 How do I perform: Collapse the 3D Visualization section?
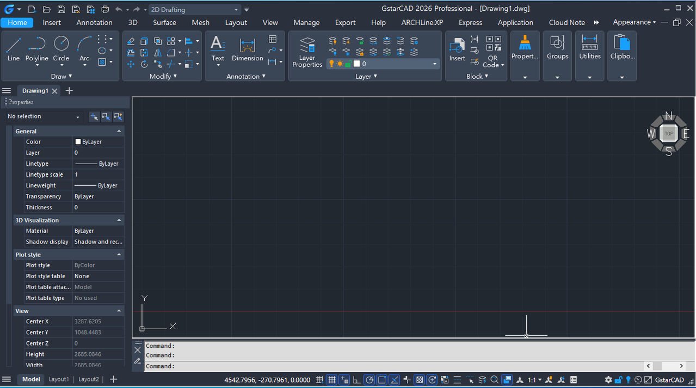119,220
